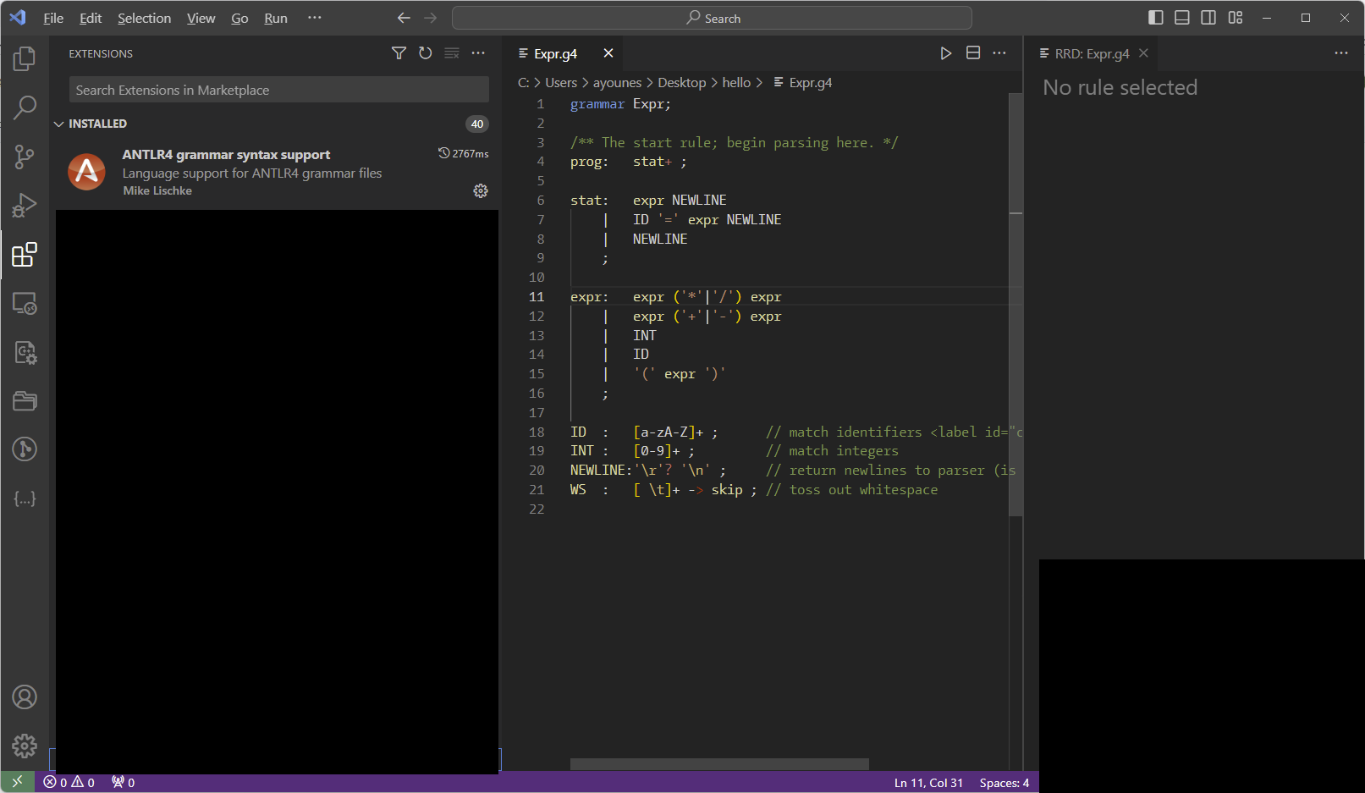Click the title bar Search command box
Image resolution: width=1365 pixels, height=793 pixels.
(712, 18)
